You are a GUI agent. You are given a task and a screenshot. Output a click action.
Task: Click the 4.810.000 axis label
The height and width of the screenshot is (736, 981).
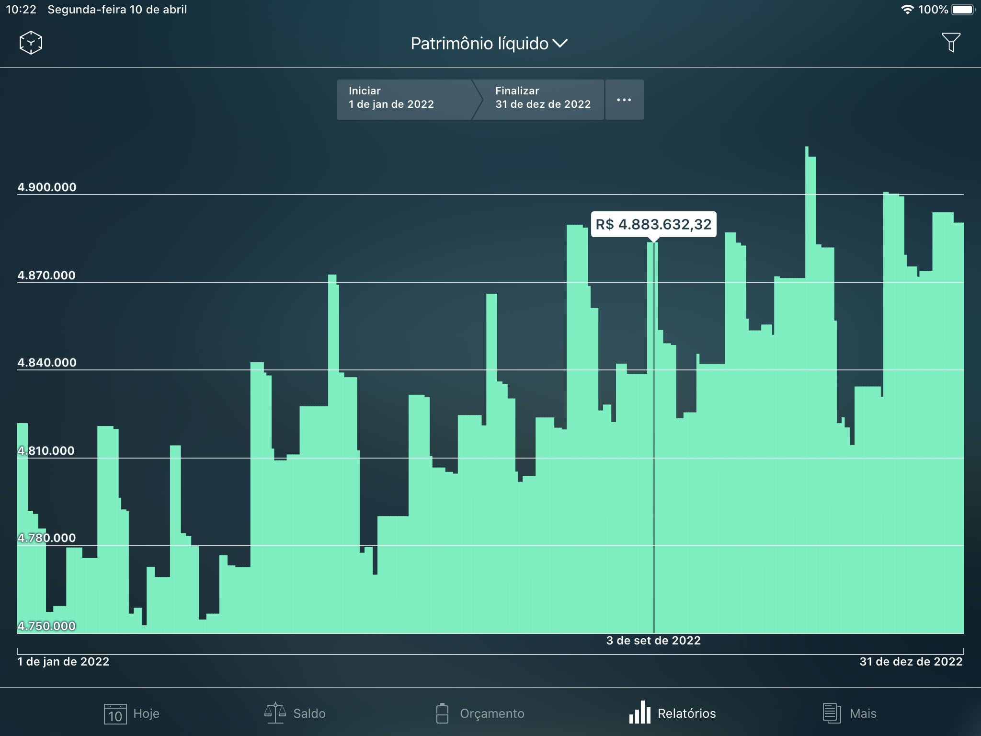point(46,451)
